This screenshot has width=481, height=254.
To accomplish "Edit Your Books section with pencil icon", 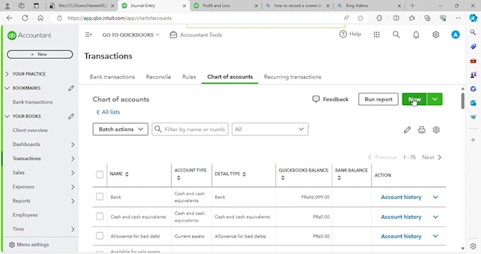I will [71, 116].
